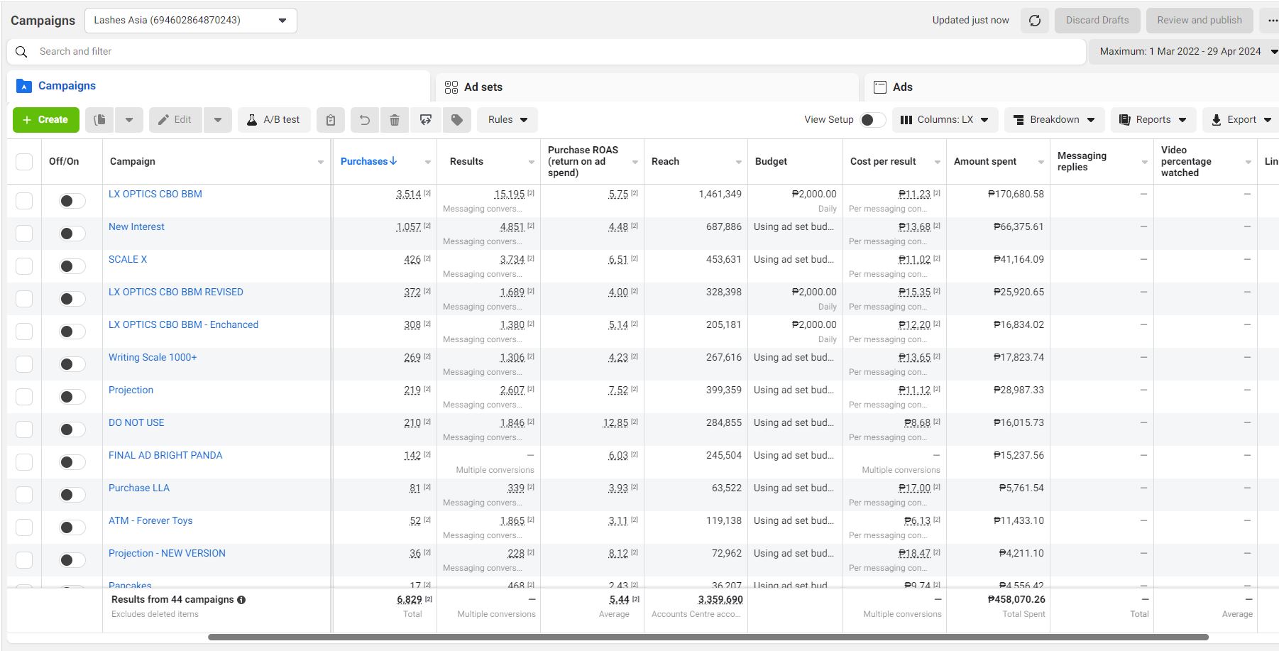Open the ATM - Forever Toys campaign link
Image resolution: width=1279 pixels, height=651 pixels.
[150, 521]
